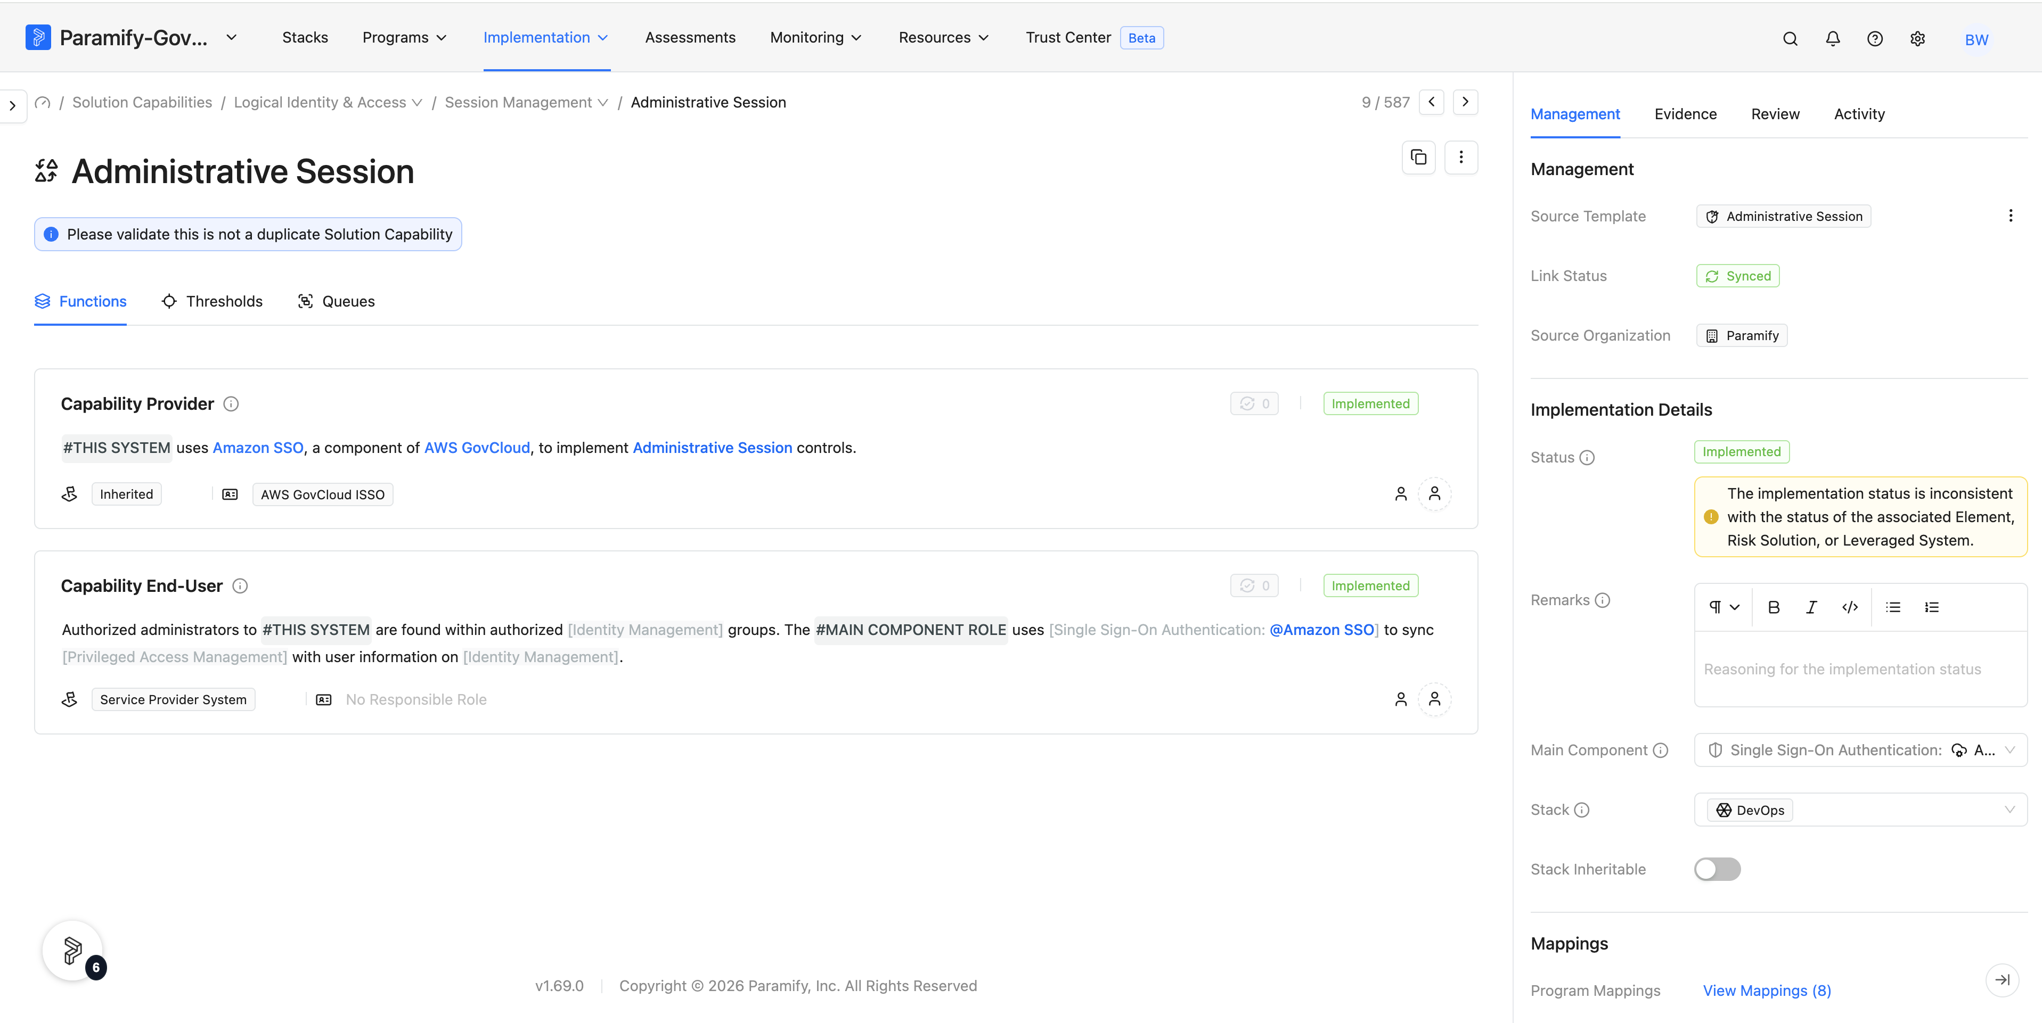Follow Administrative Session link in description
The image size is (2042, 1023).
[712, 448]
